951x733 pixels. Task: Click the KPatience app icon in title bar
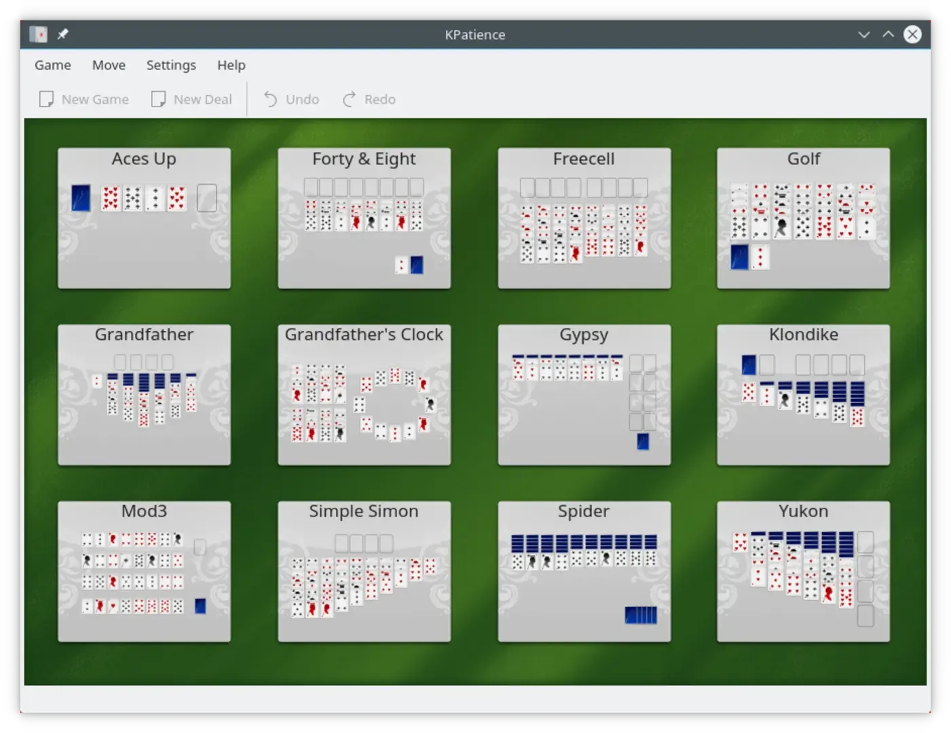tap(38, 34)
